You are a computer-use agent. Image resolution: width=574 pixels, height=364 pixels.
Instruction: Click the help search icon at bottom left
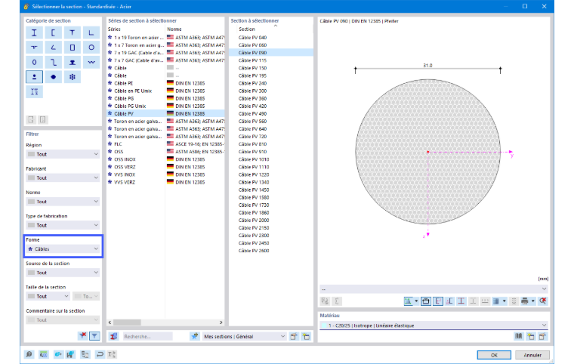[29, 354]
